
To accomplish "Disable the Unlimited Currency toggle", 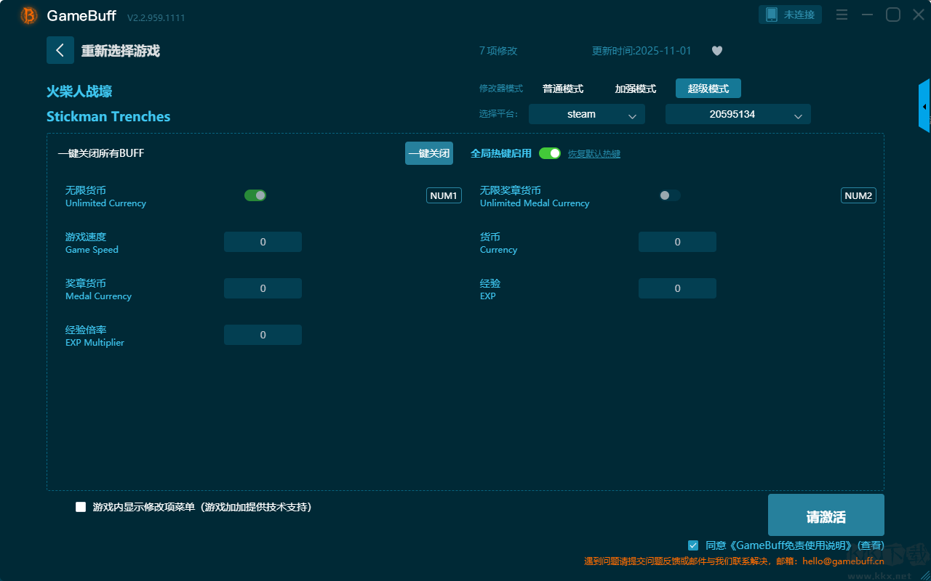I will [x=255, y=195].
